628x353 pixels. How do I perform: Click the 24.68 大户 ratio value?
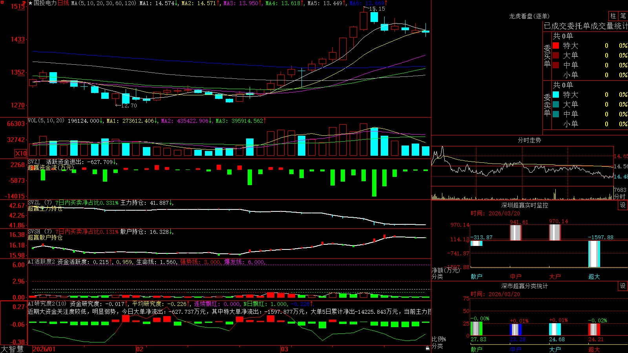click(x=557, y=339)
